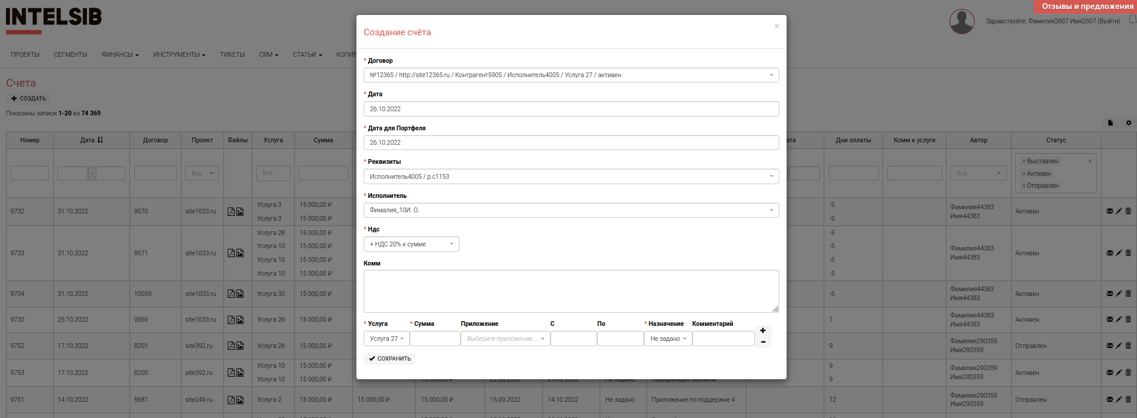Click the plus icon to add service row
Screen dimensions: 1137x418
(763, 331)
